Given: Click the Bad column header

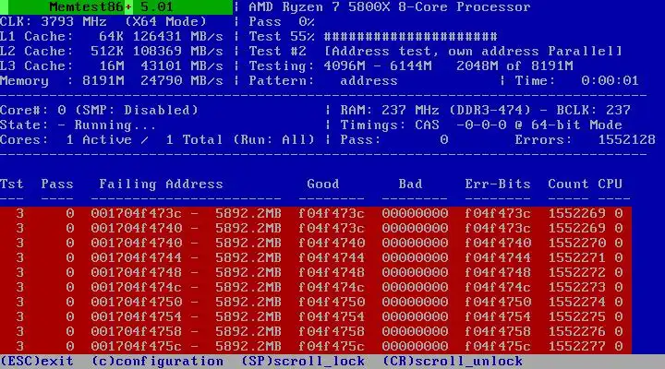Looking at the screenshot, I should click(410, 184).
